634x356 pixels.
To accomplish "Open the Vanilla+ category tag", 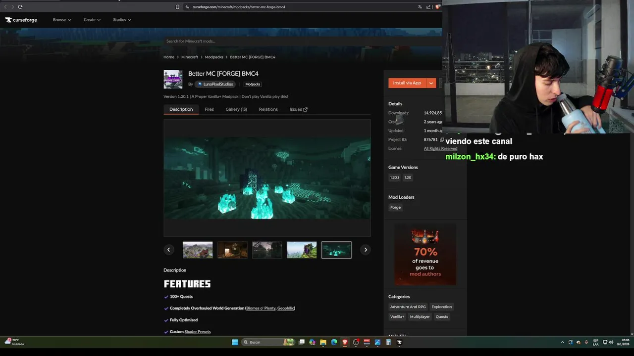I will click(397, 316).
